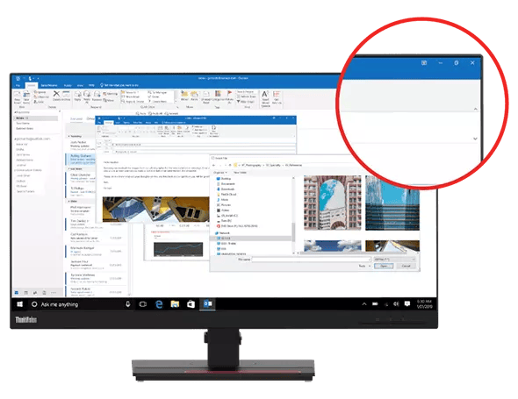Image resolution: width=518 pixels, height=399 pixels.
Task: Show hidden tray icons with up arrow
Action: coord(364,304)
